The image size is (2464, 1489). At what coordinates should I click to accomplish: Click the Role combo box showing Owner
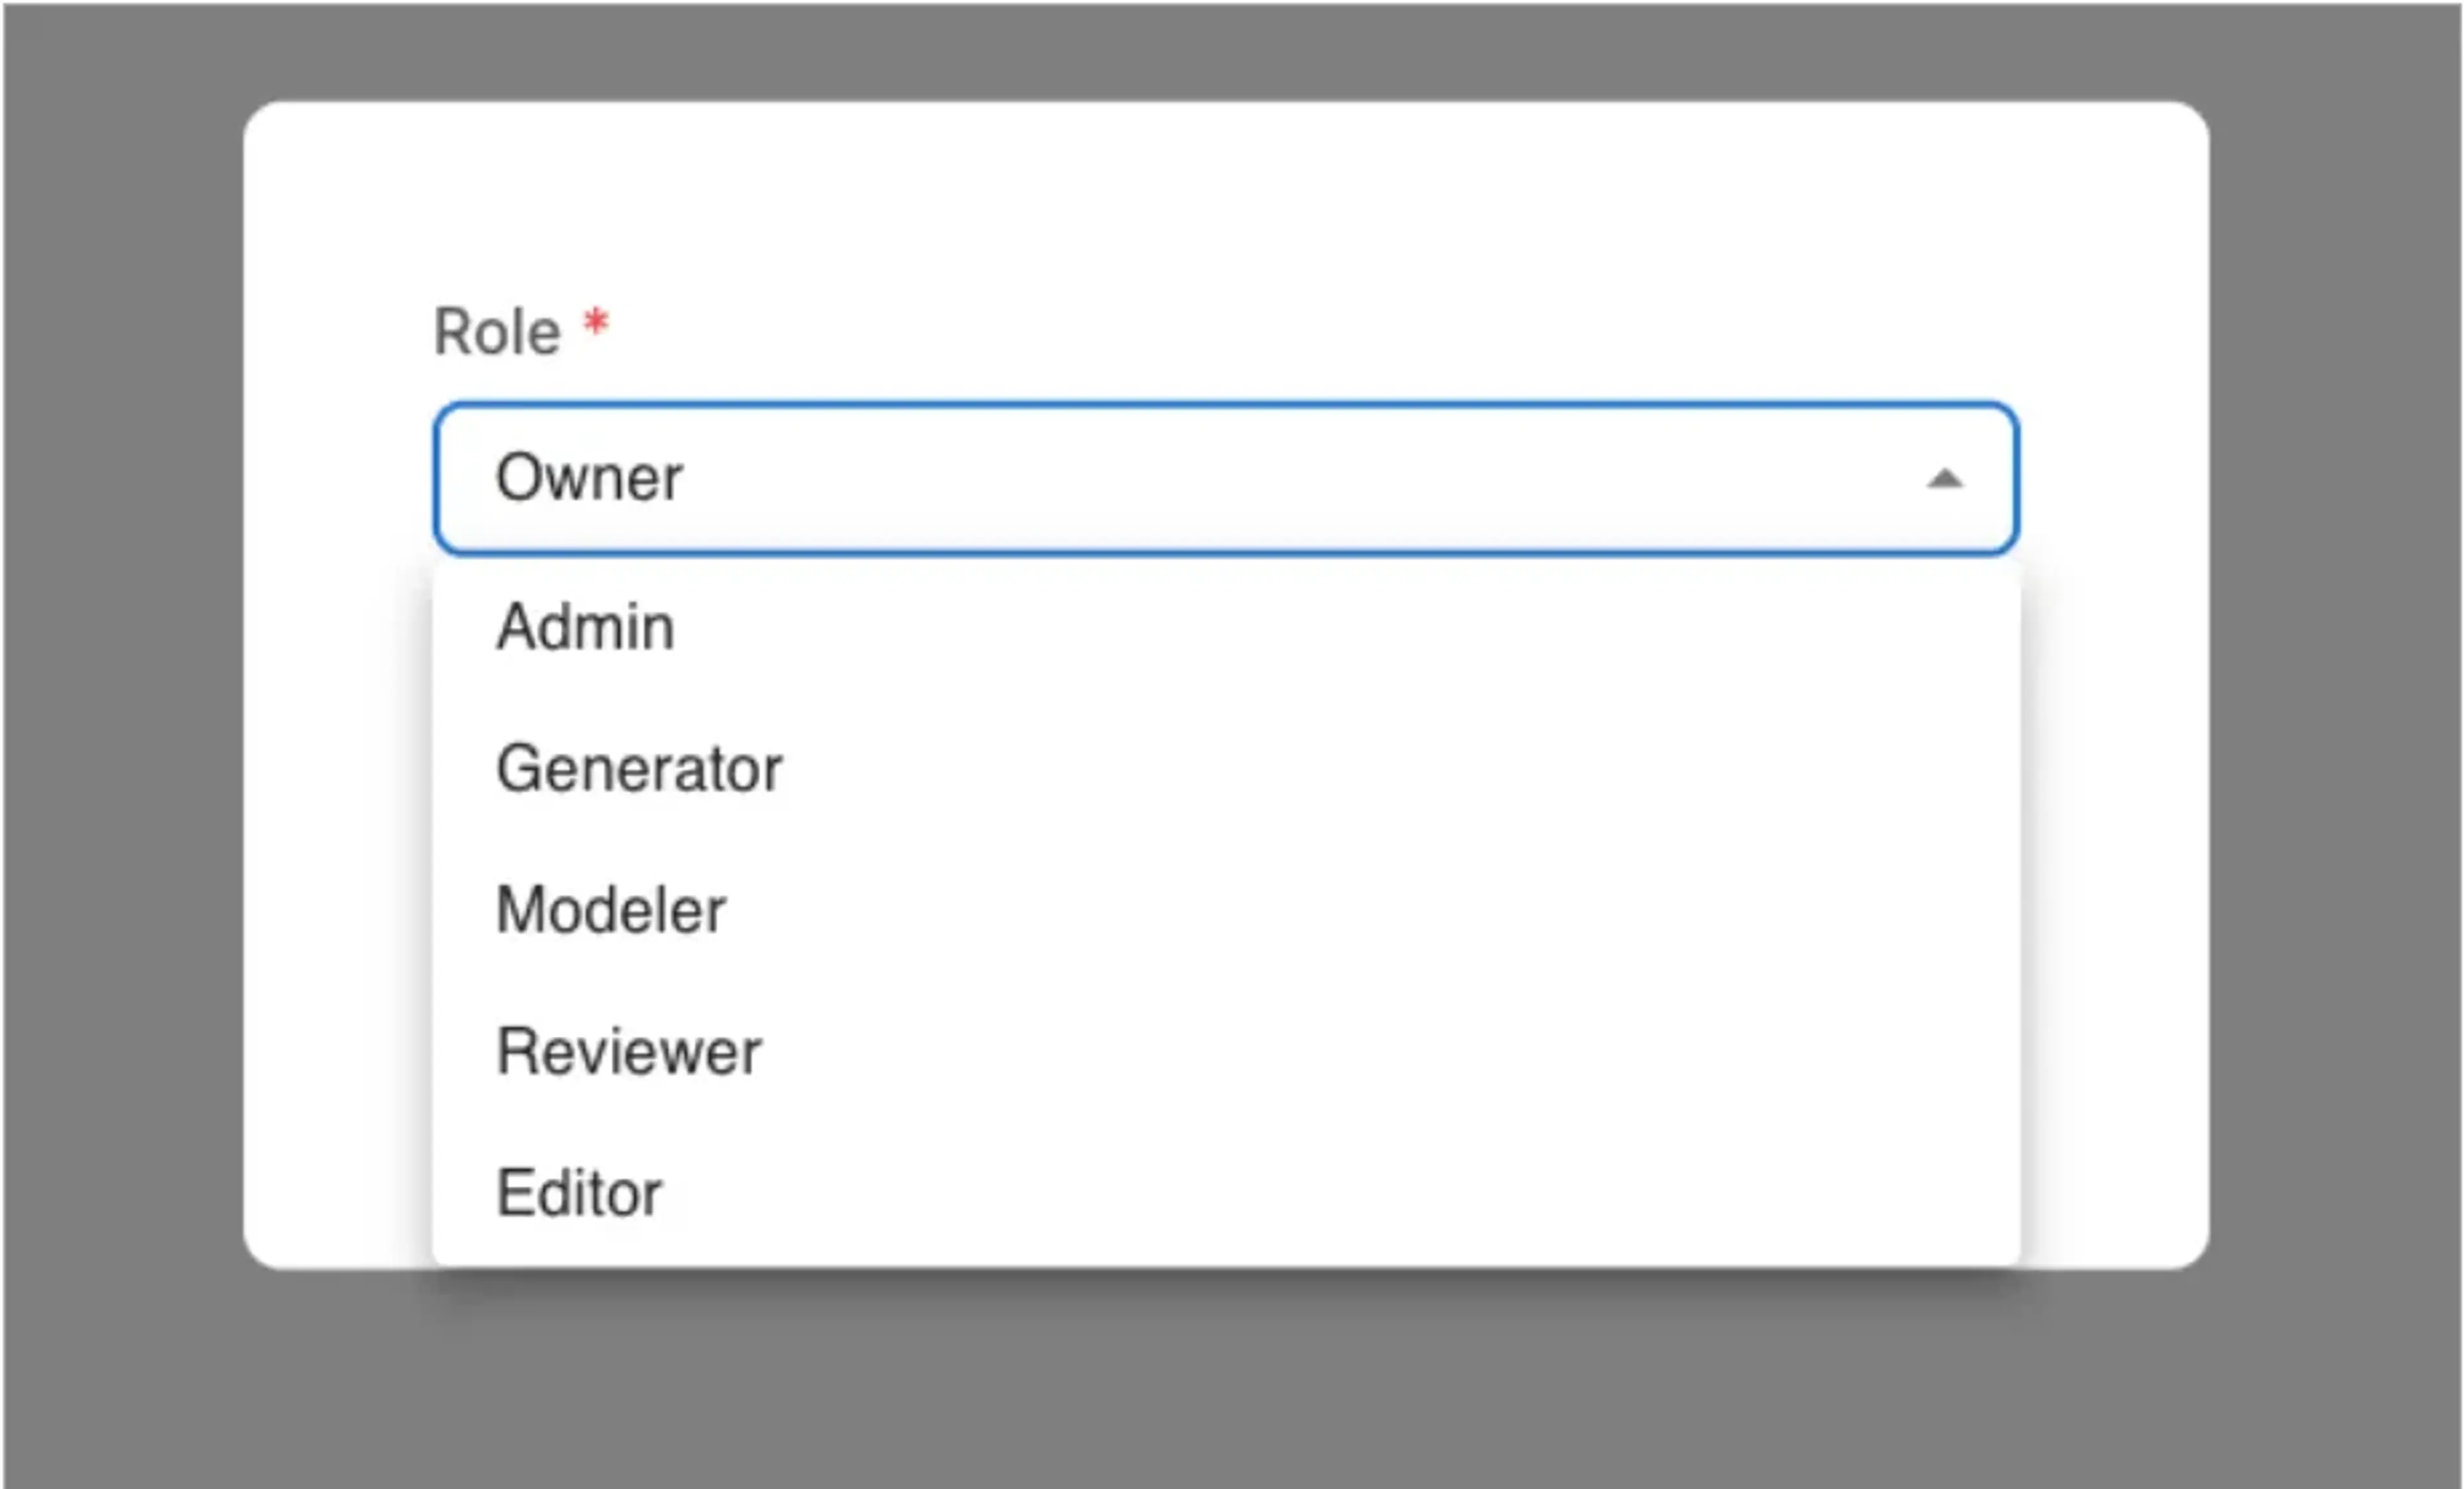[x=1225, y=479]
